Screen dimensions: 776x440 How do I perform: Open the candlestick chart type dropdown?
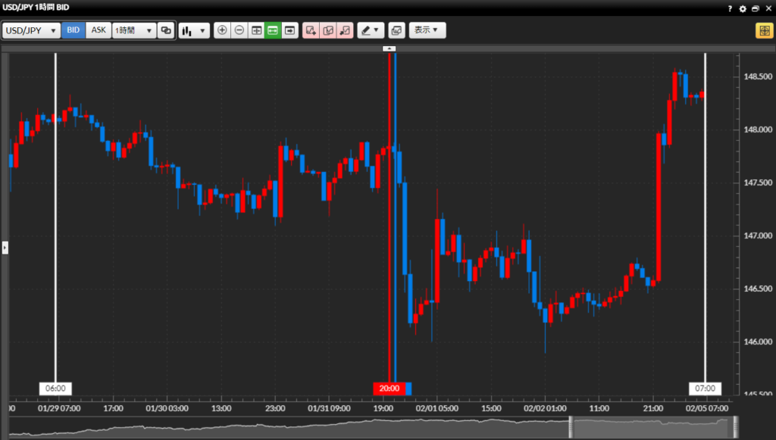pos(193,30)
